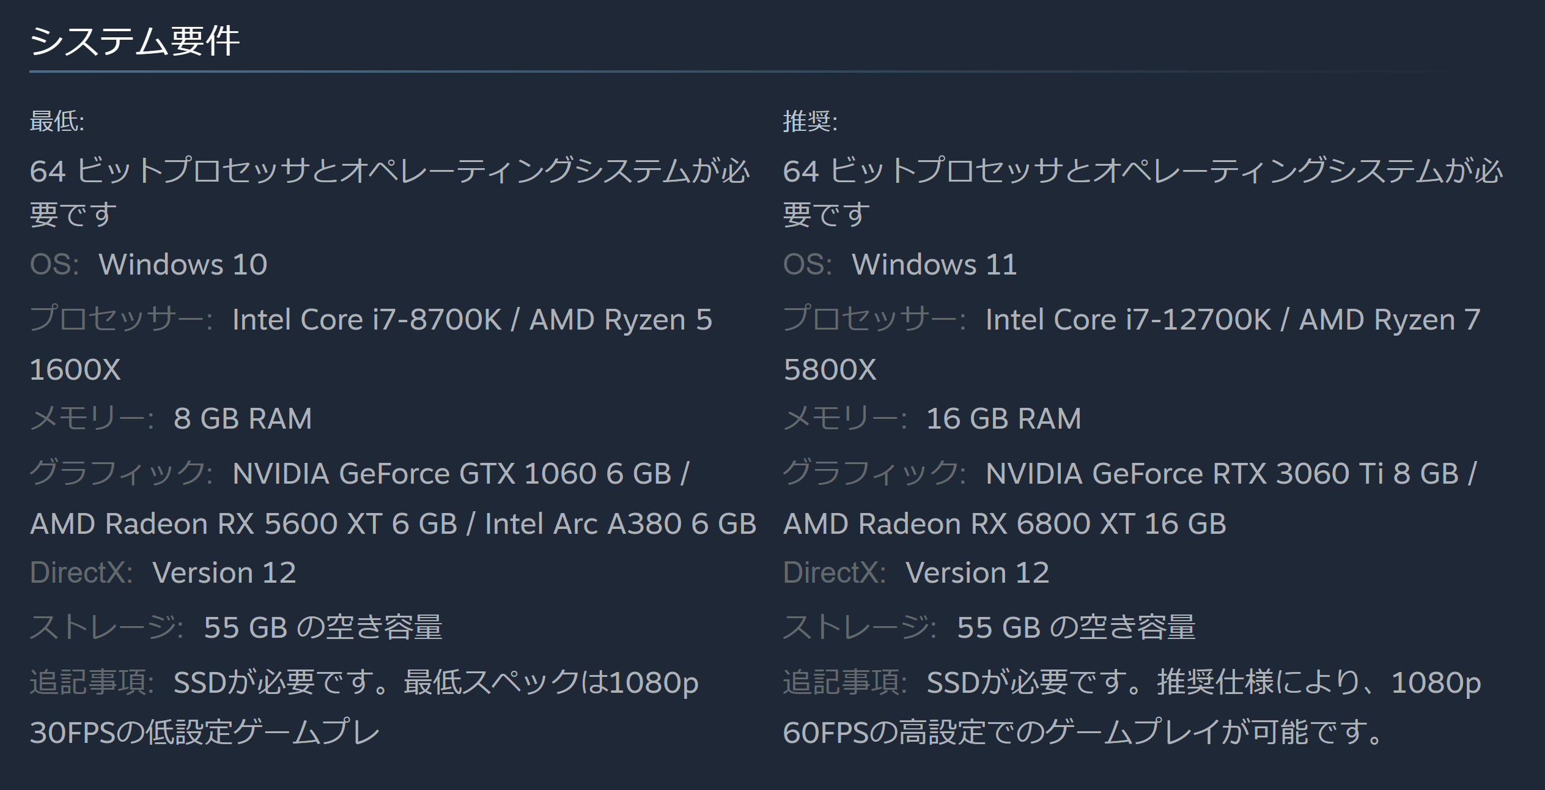
Task: Click the Intel Arc A380 6 GB text
Action: [620, 524]
